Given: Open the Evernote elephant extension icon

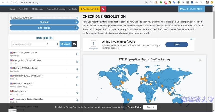Looking at the screenshot, I should pos(161,2).
